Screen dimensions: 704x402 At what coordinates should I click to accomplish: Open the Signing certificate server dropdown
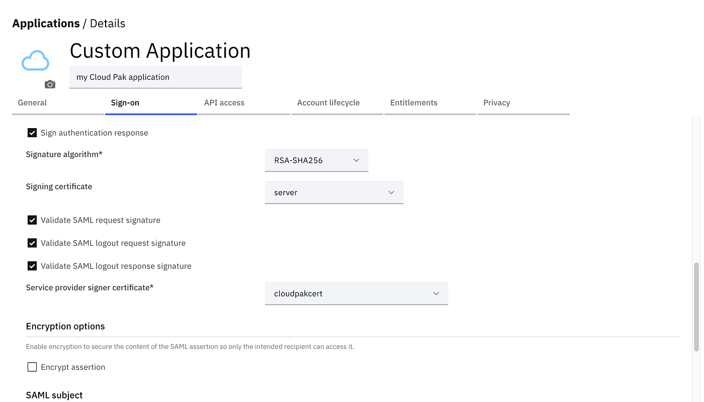pyautogui.click(x=334, y=192)
